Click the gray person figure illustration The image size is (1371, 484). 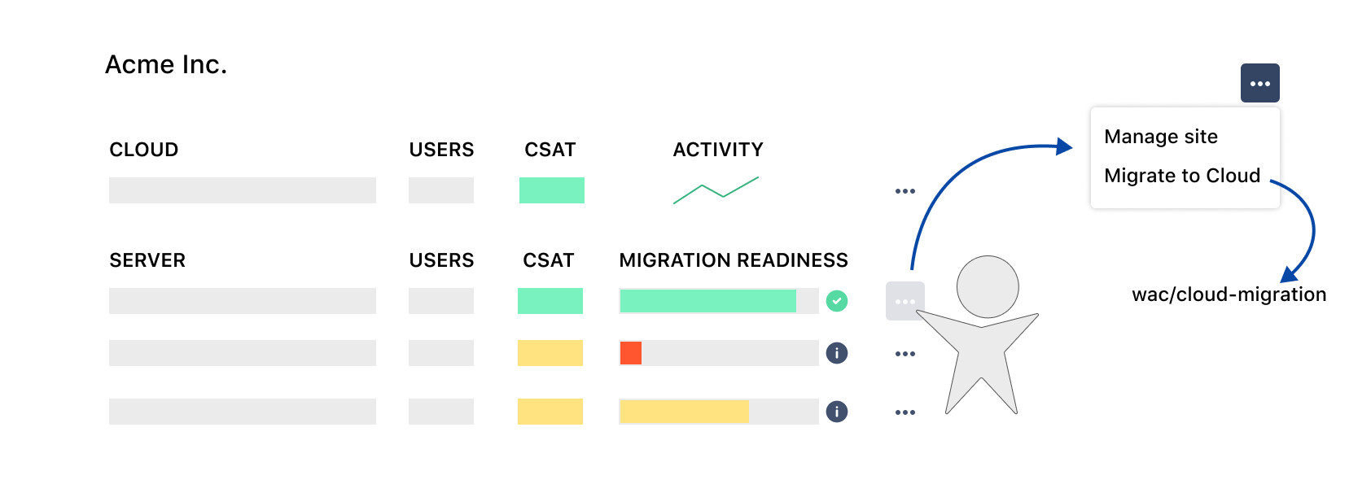(x=979, y=335)
